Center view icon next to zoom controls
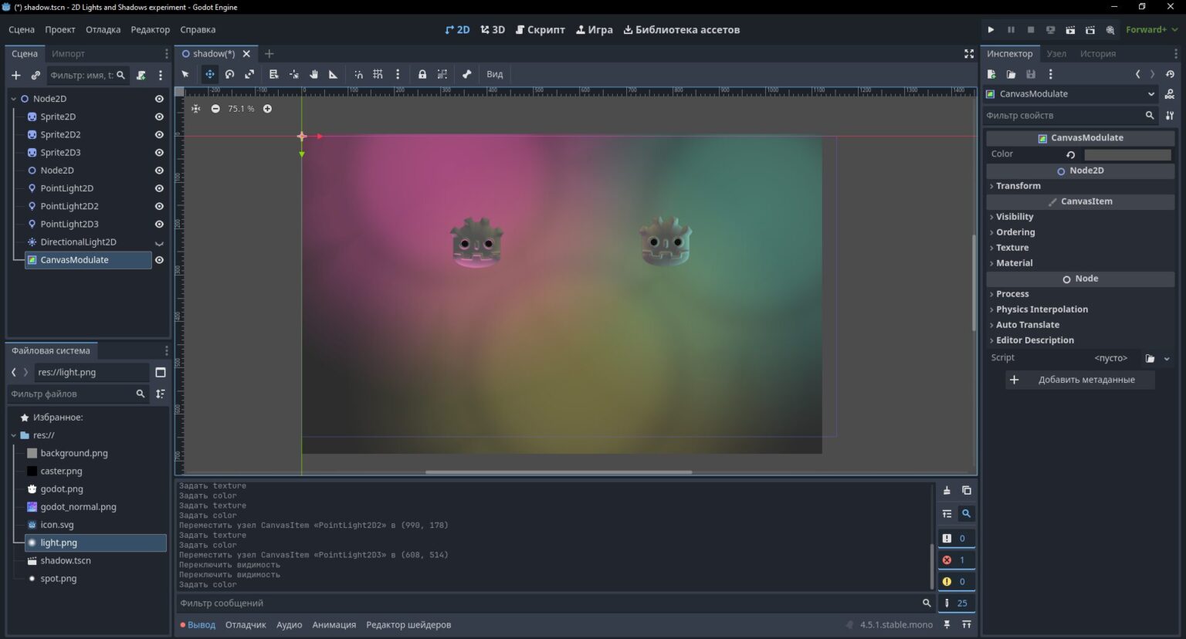Screen dimensions: 1186x639 pyautogui.click(x=196, y=109)
